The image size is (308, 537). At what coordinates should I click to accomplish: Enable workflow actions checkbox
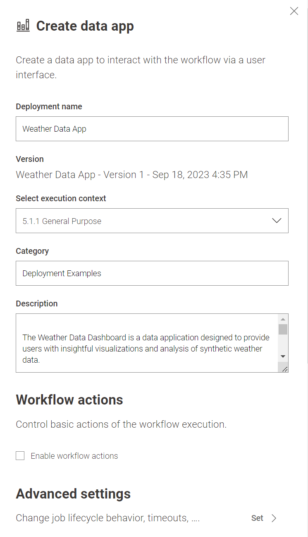click(20, 456)
